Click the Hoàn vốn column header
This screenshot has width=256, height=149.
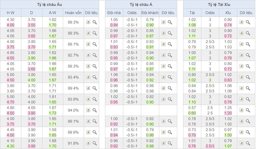[73, 13]
